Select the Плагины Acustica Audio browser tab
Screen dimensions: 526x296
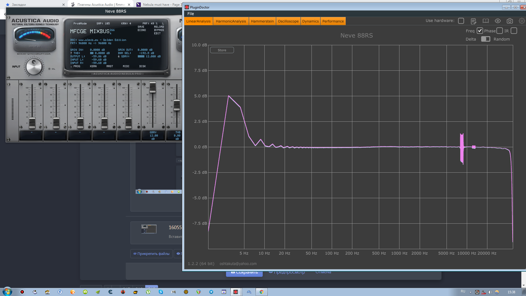pos(101,5)
